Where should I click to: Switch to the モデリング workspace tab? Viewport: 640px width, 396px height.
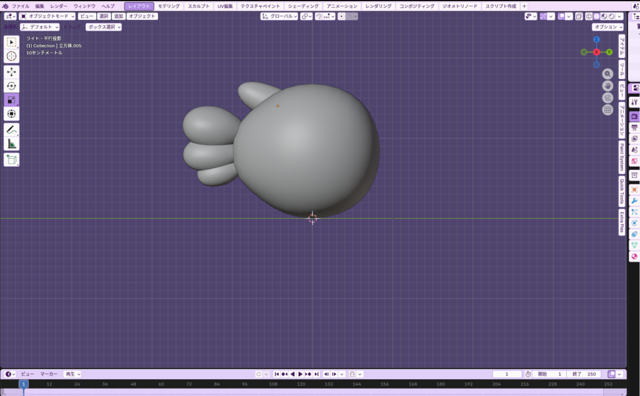click(x=169, y=6)
